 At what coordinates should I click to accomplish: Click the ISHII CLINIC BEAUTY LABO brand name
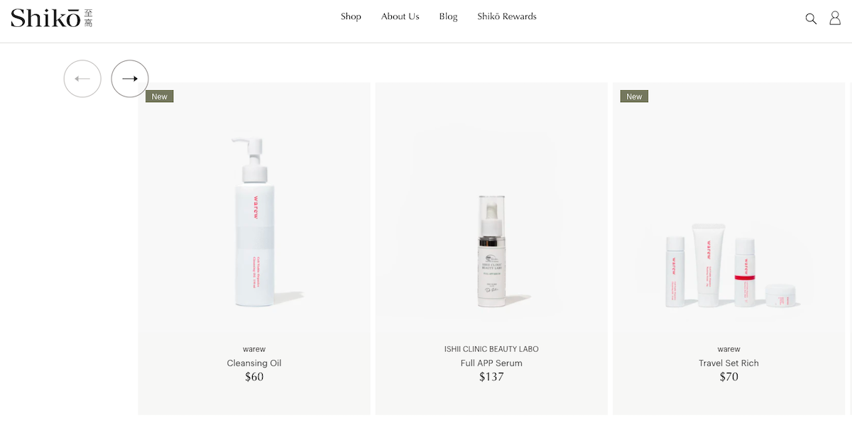coord(491,349)
